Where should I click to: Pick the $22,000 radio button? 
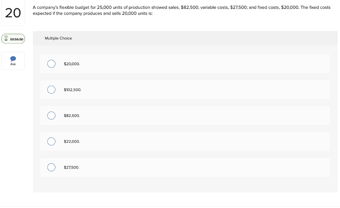point(51,142)
